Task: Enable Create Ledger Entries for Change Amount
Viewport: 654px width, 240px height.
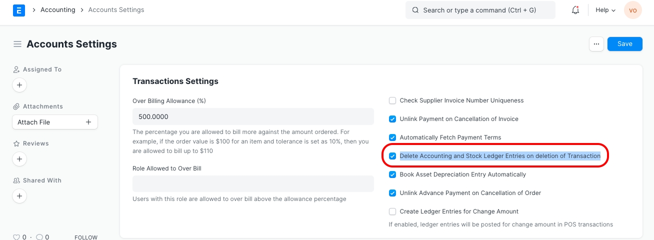Action: pyautogui.click(x=392, y=211)
